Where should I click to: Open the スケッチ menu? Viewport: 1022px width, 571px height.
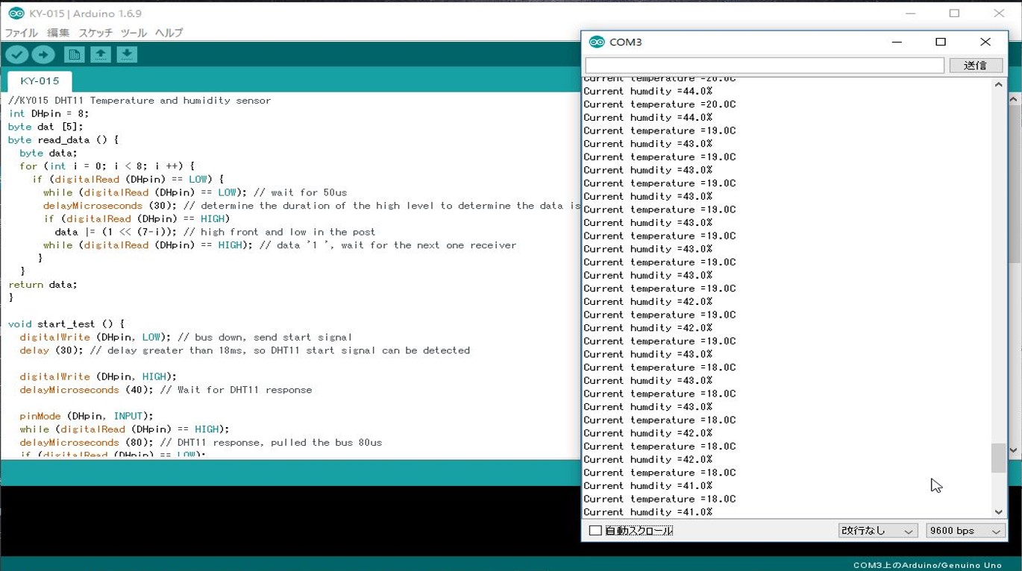coord(95,33)
